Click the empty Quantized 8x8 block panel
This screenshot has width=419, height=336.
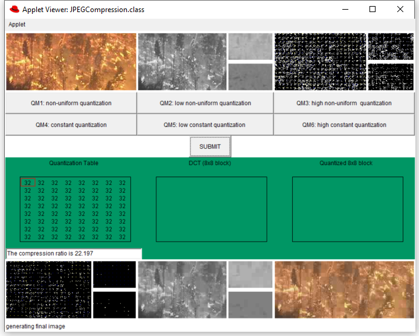tap(347, 209)
